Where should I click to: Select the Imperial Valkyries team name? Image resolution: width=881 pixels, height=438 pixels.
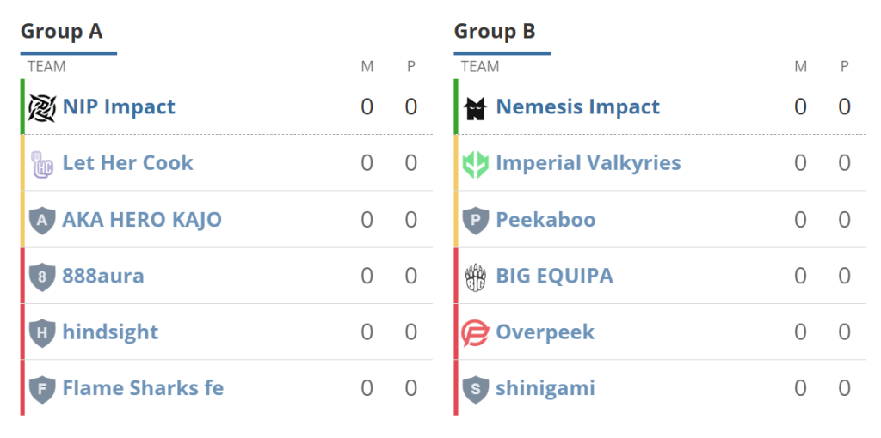[x=588, y=163]
